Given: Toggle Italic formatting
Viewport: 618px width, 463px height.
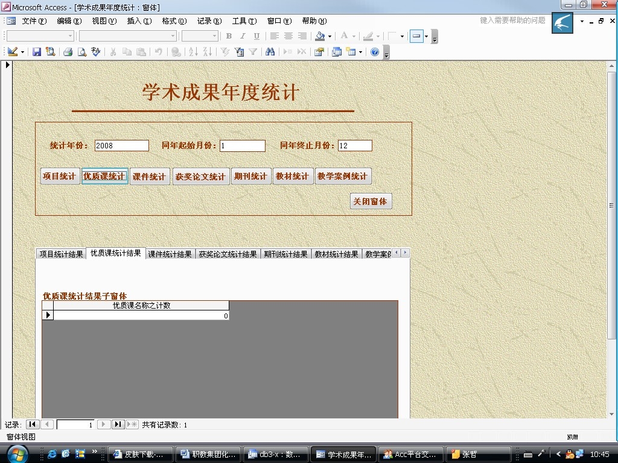Looking at the screenshot, I should coord(243,36).
